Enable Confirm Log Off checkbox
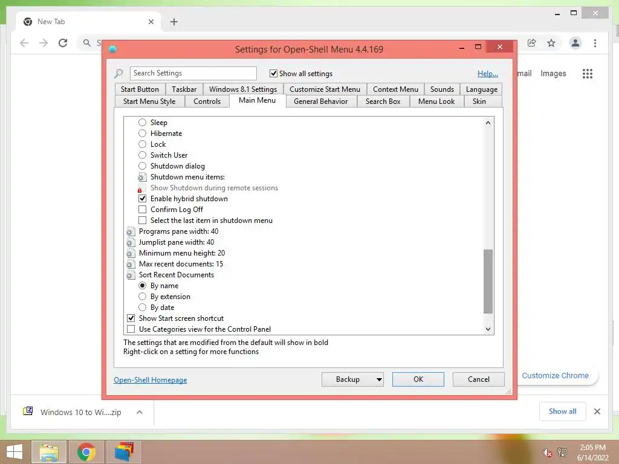Screen dimensions: 619x464 click(x=142, y=210)
